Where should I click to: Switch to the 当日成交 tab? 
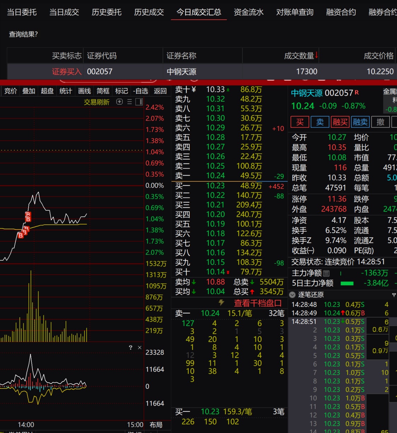[x=64, y=12]
